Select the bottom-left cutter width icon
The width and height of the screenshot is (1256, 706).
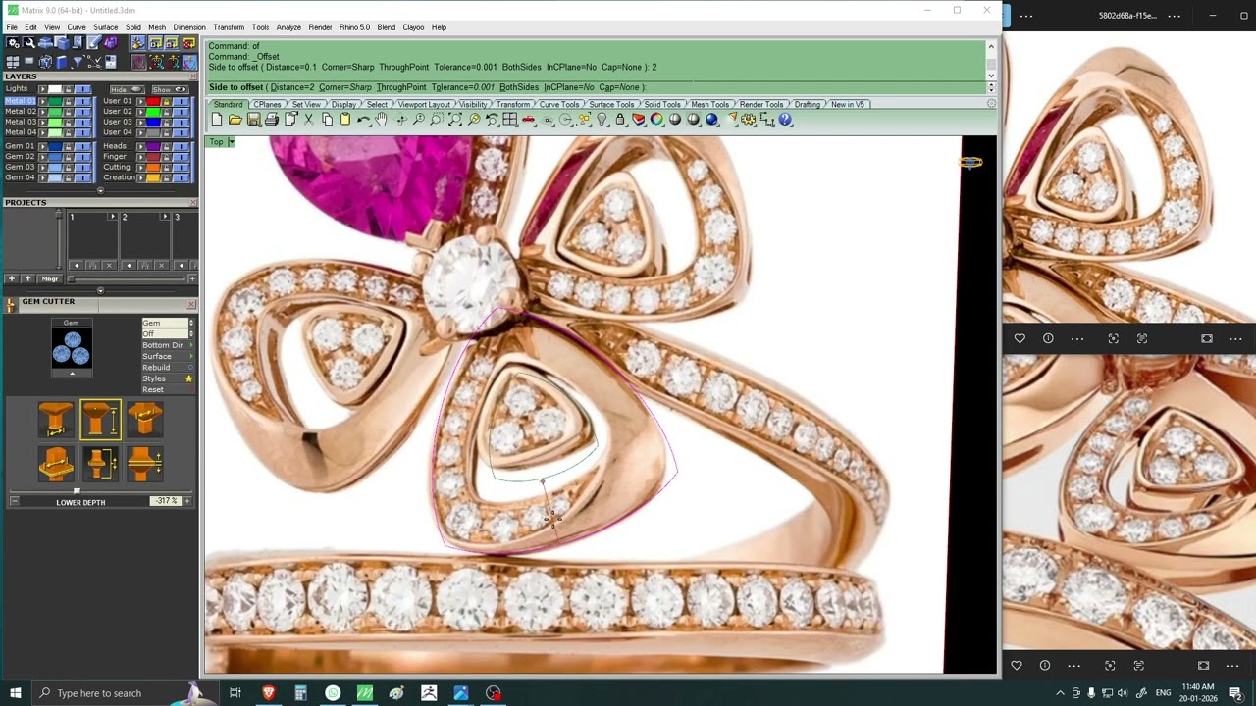pyautogui.click(x=56, y=464)
